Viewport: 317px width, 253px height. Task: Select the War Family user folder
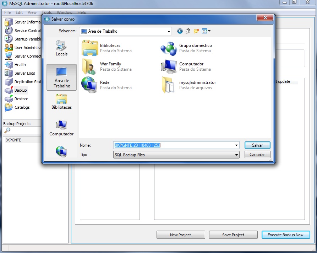click(x=107, y=66)
